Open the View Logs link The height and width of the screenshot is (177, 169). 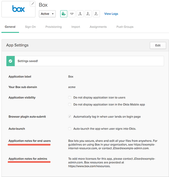click(111, 14)
